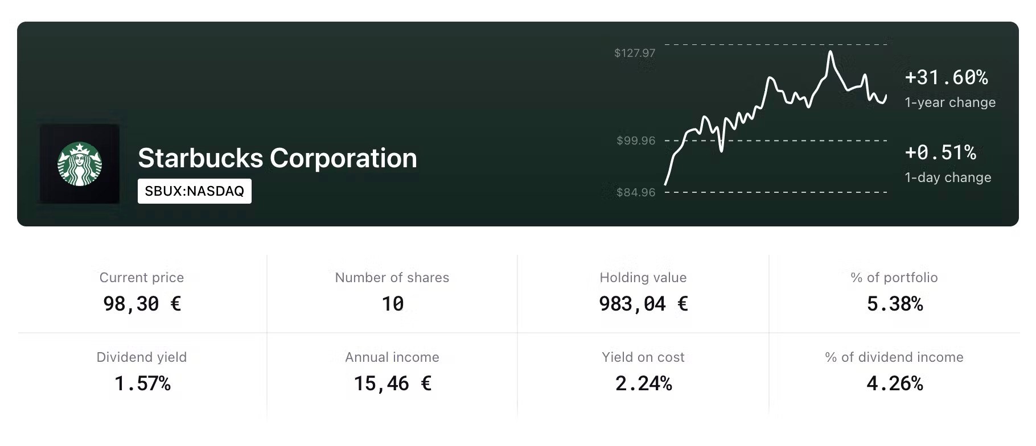Image resolution: width=1036 pixels, height=446 pixels.
Task: Click the Yield on cost 2.24% value
Action: [x=643, y=383]
